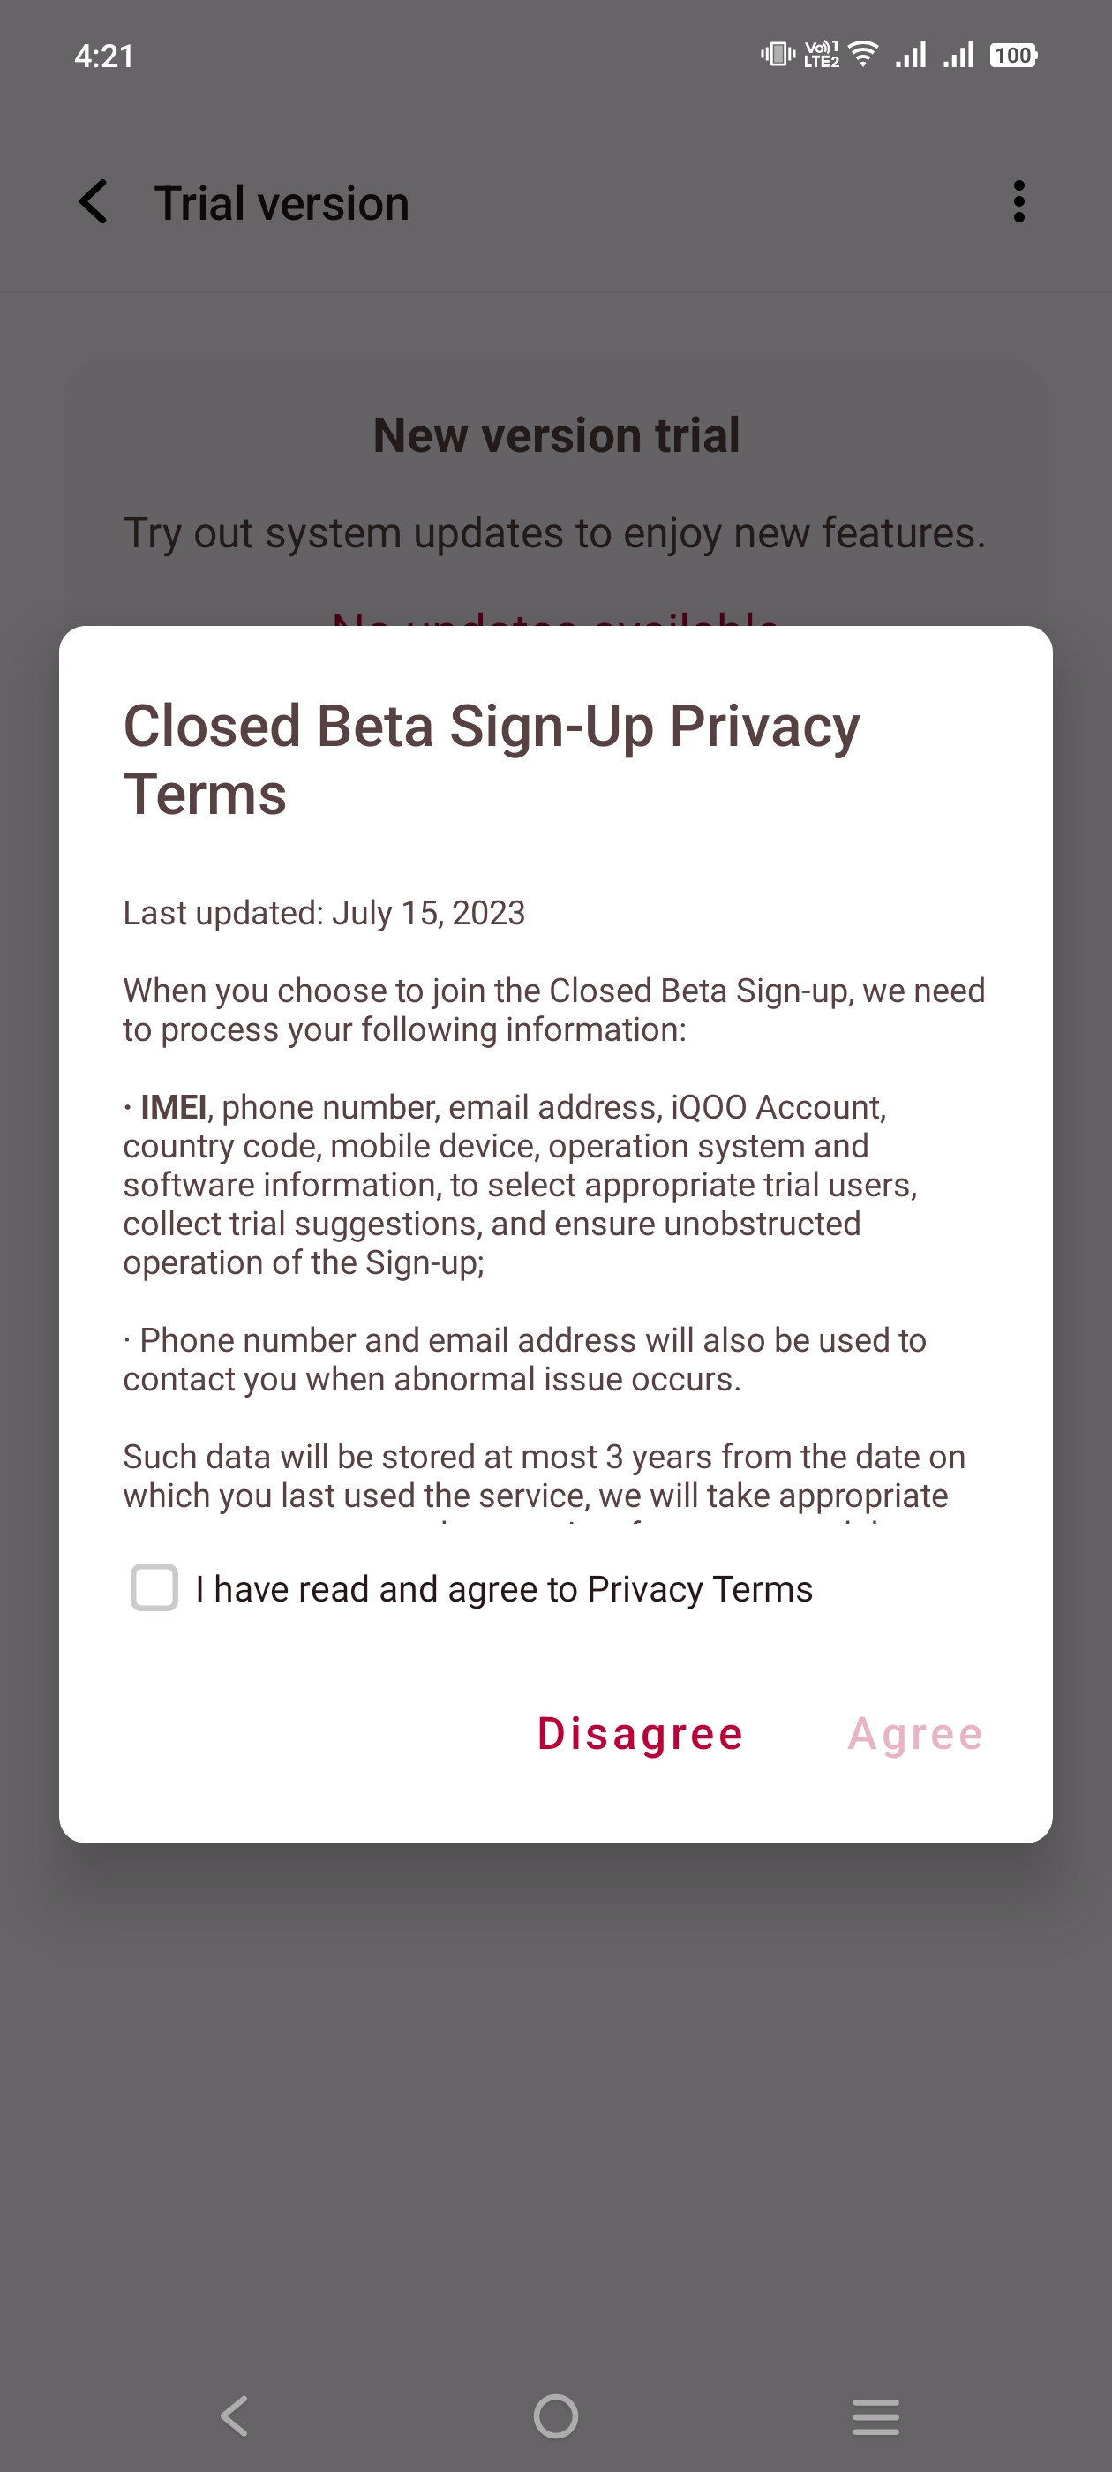Screen dimensions: 1112x2472
Task: Open the three-dot overflow menu
Action: (x=1019, y=202)
